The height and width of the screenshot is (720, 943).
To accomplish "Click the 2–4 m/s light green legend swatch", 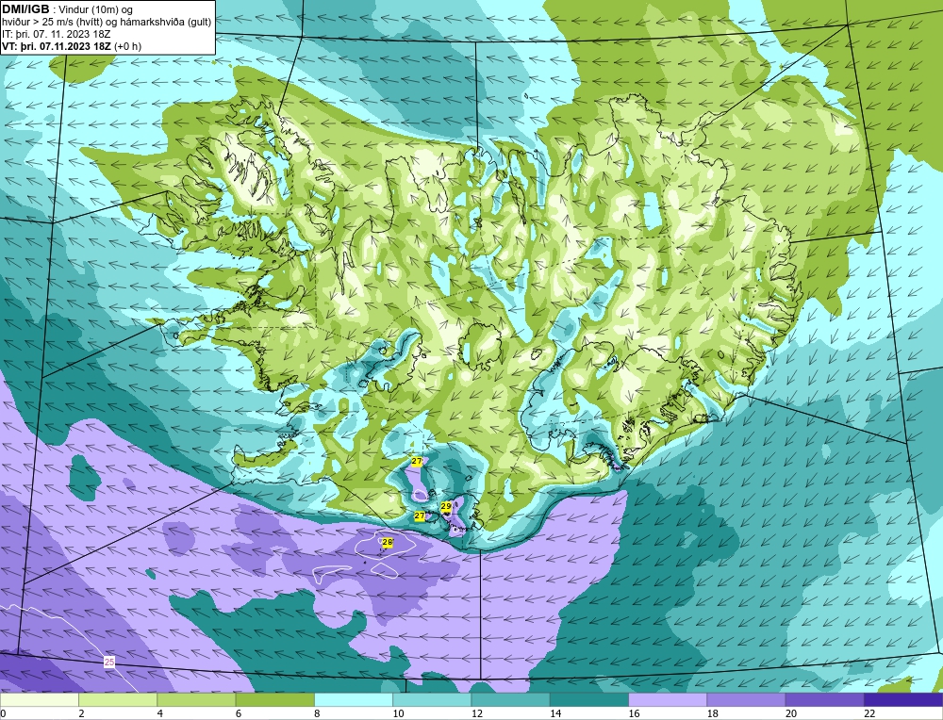I will point(118,699).
